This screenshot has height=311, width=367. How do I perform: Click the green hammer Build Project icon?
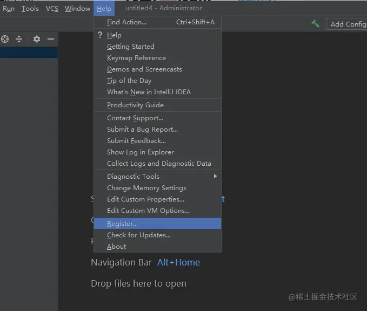315,24
